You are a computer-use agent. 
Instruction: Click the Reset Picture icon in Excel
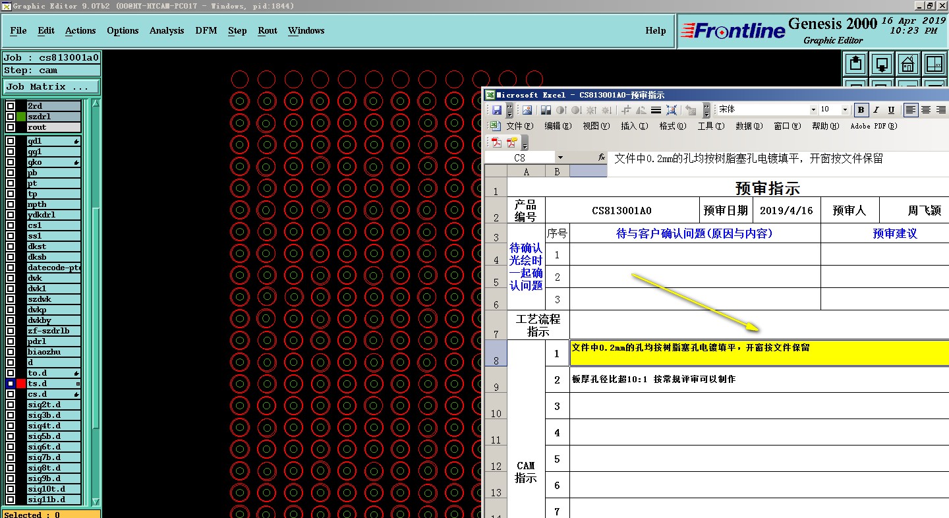[691, 109]
